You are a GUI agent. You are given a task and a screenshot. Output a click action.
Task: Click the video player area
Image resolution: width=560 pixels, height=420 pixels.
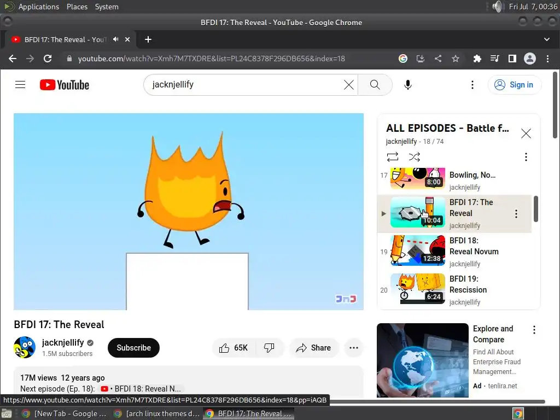(x=189, y=212)
